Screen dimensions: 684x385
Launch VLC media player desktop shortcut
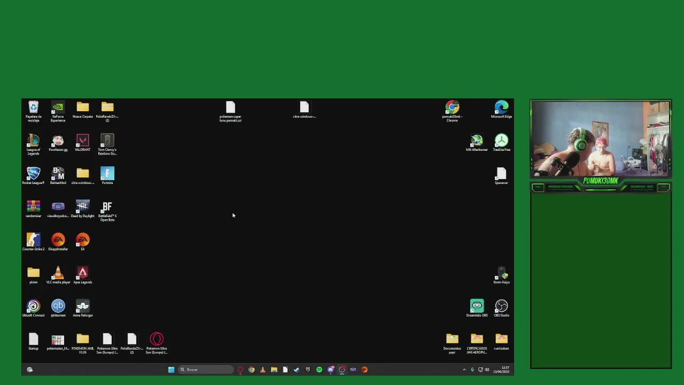coord(58,275)
